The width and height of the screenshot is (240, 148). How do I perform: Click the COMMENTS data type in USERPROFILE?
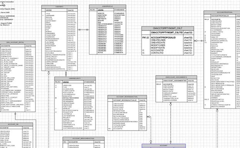119,52
